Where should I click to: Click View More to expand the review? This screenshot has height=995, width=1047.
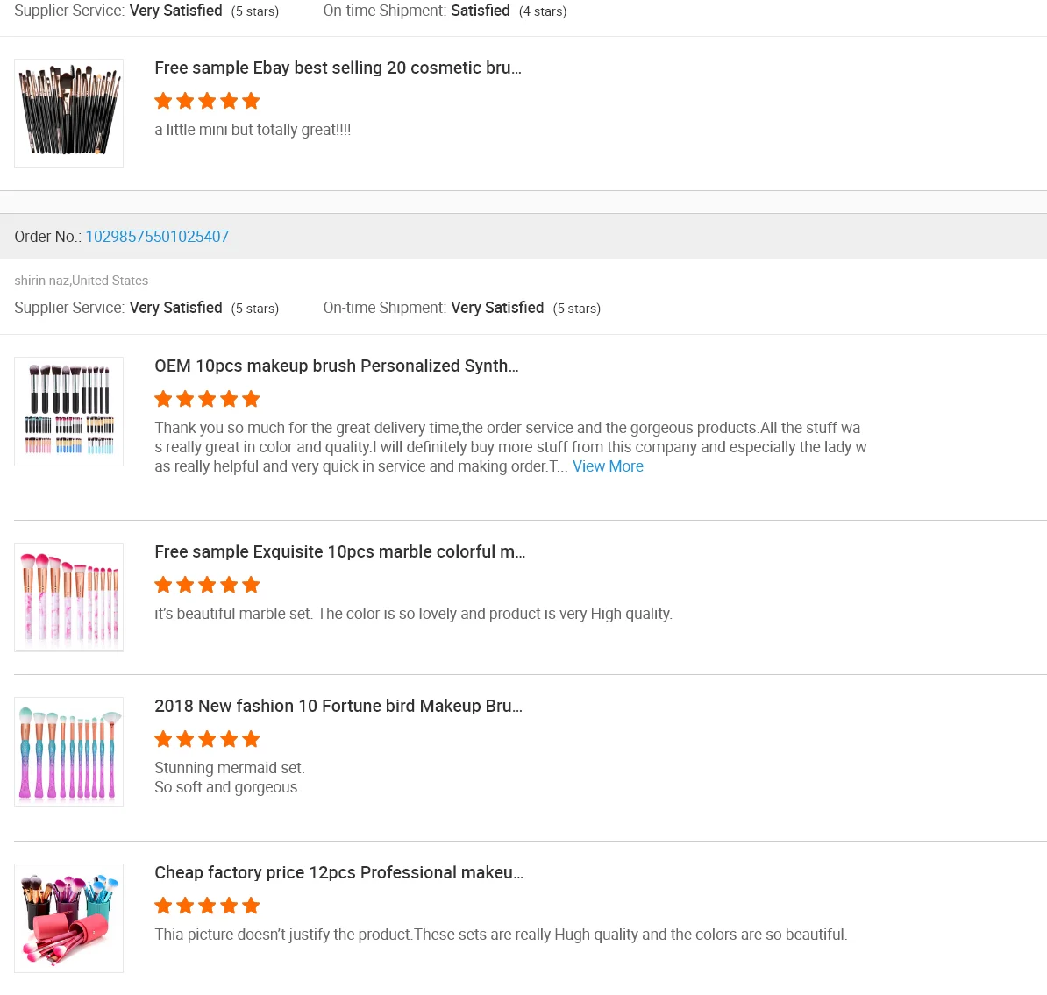click(608, 466)
